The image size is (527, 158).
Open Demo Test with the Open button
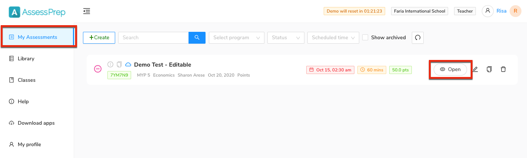450,70
